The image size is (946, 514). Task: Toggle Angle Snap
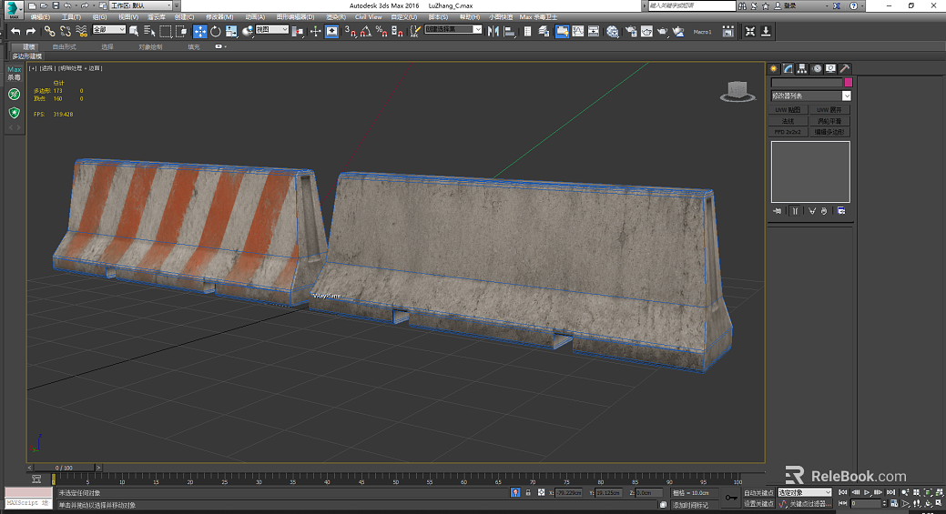(366, 31)
